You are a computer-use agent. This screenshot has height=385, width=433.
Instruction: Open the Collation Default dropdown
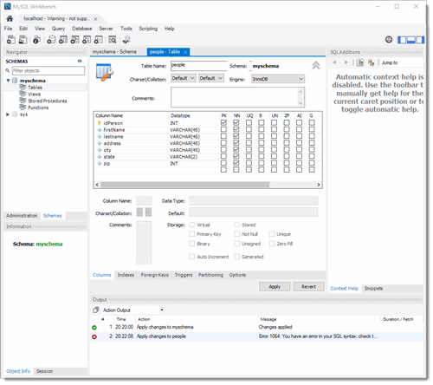point(211,78)
